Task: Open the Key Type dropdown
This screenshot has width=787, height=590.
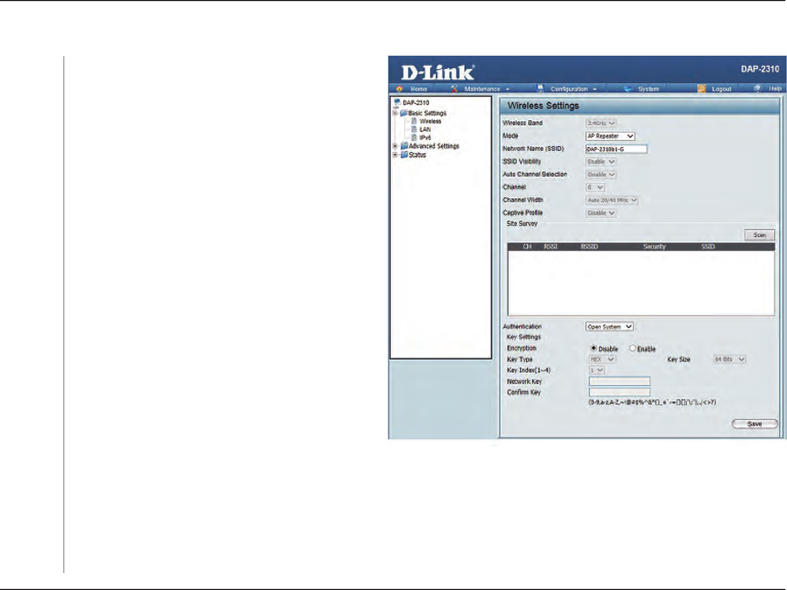Action: click(x=602, y=359)
